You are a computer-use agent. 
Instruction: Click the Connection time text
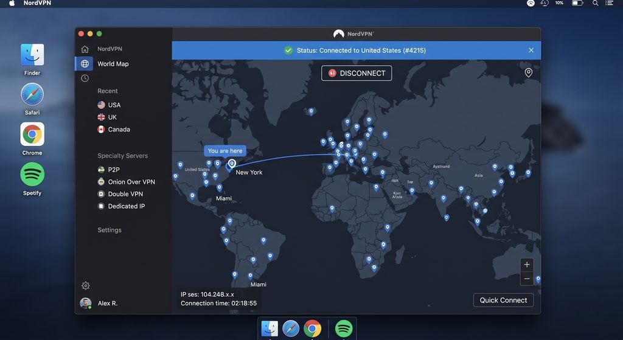click(x=218, y=303)
